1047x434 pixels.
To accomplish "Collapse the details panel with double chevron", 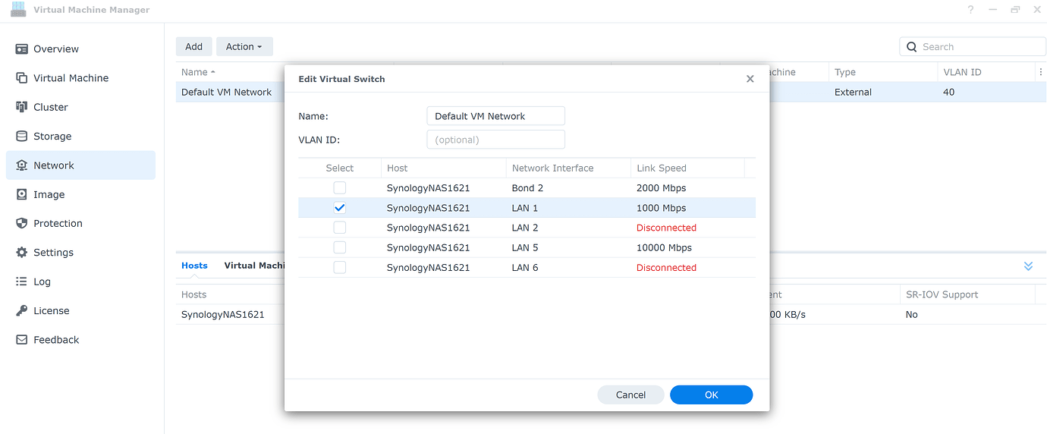I will coord(1028,266).
